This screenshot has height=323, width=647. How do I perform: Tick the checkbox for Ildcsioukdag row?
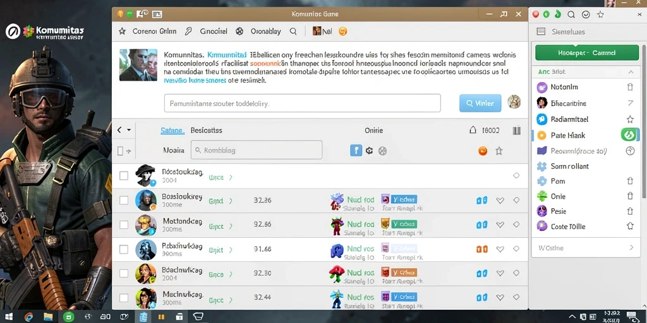[x=123, y=176]
